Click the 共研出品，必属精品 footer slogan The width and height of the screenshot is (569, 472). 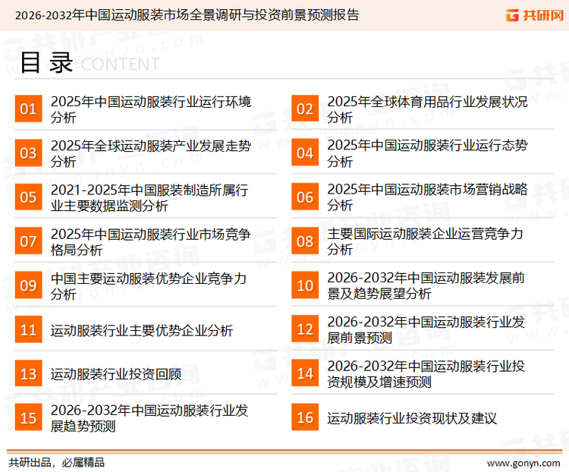(x=56, y=461)
